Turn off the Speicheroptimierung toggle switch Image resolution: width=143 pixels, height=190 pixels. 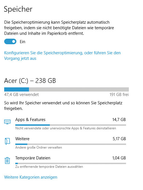pos(10,41)
